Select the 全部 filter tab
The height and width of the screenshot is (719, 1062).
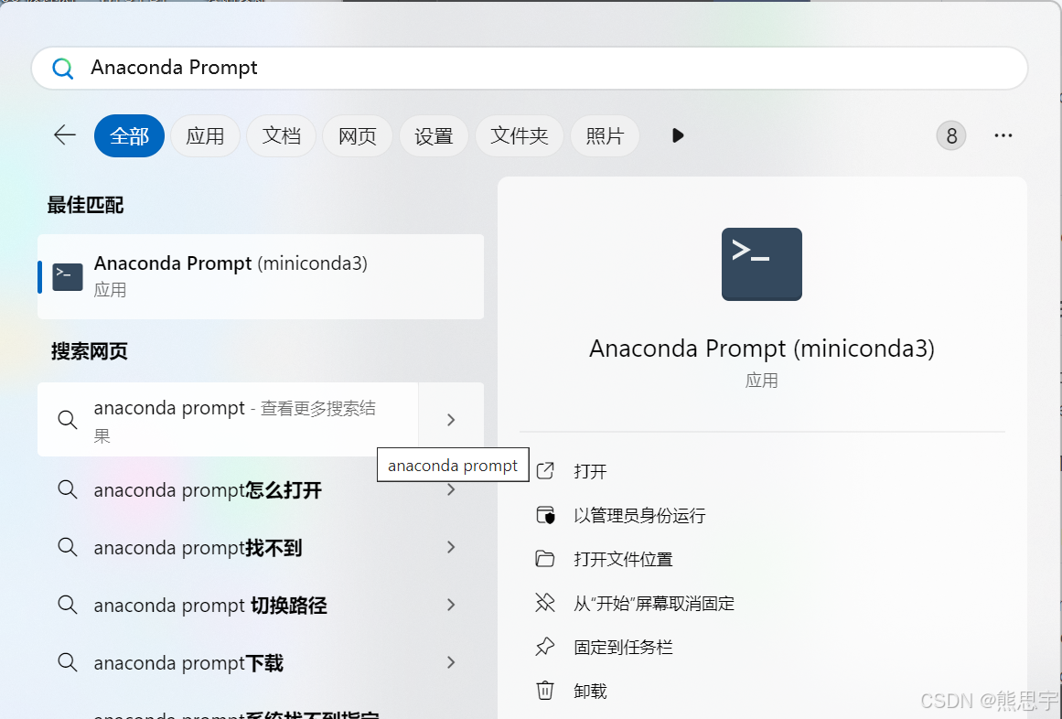pos(129,136)
